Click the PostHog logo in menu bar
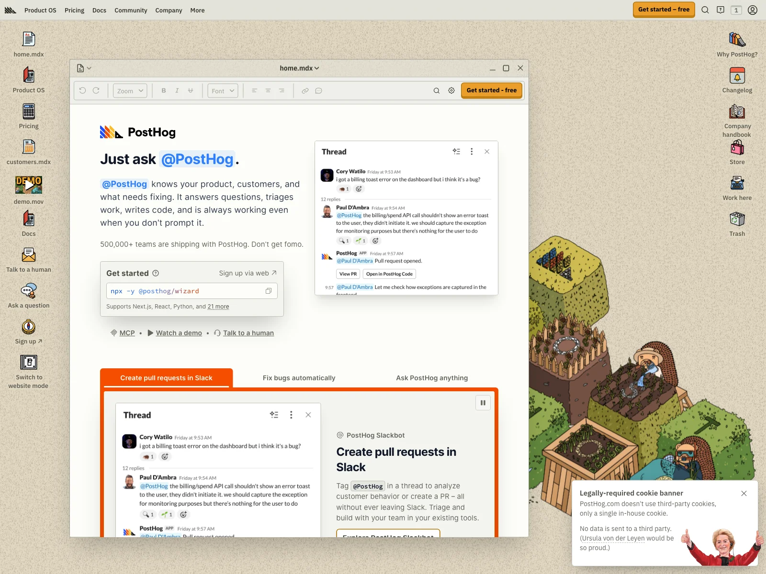 11,10
